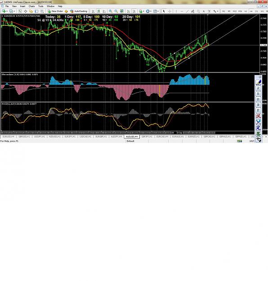Open the File menu

(x=7, y=6)
